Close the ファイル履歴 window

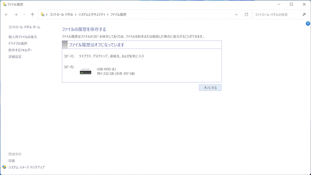(x=304, y=4)
